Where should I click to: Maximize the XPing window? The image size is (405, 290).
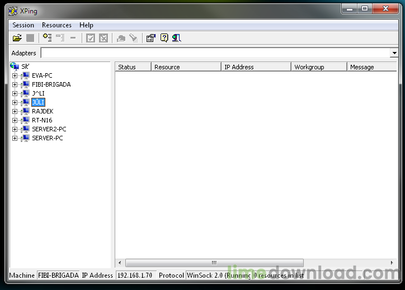pyautogui.click(x=365, y=8)
